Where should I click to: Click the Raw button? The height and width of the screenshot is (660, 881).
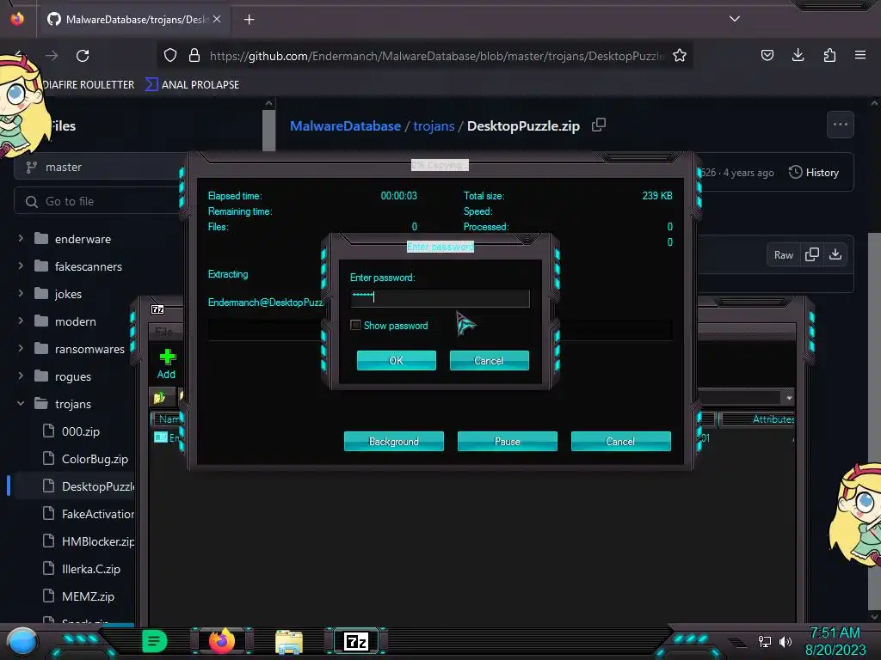pyautogui.click(x=783, y=254)
